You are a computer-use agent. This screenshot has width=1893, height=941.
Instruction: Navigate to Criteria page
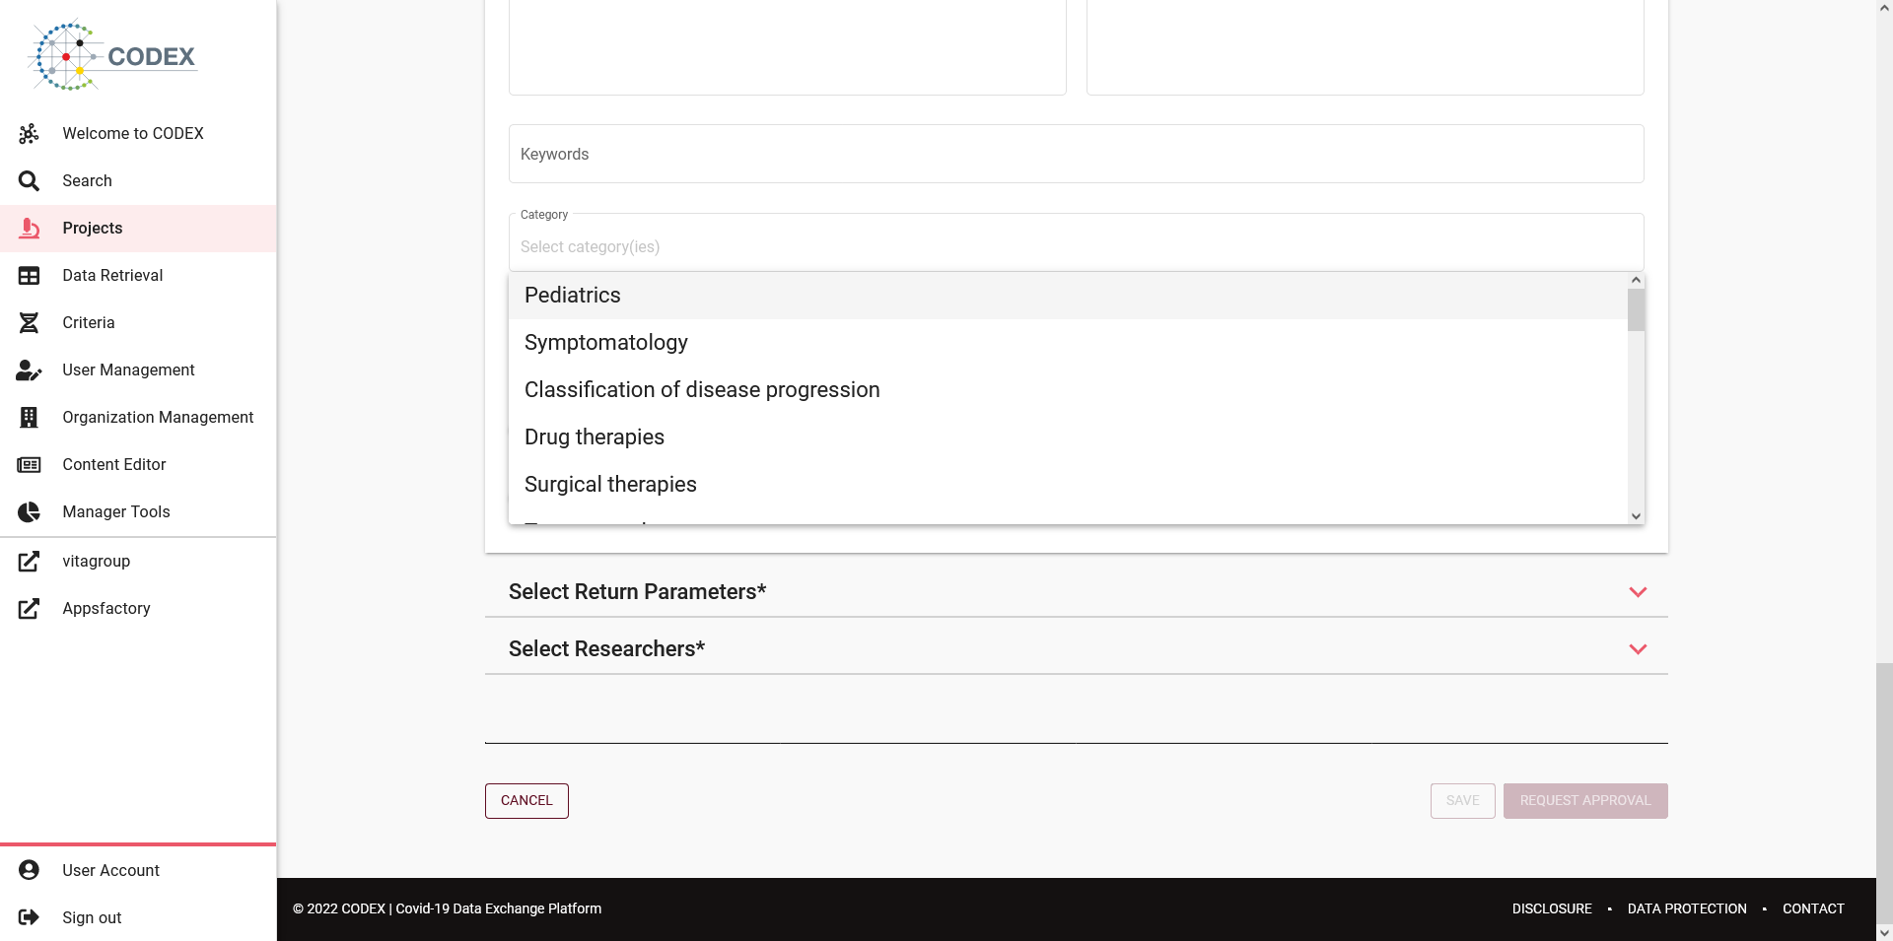click(89, 322)
